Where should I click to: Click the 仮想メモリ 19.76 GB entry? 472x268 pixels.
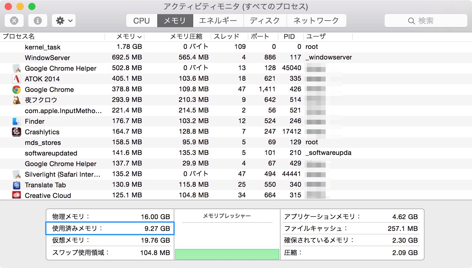point(111,240)
